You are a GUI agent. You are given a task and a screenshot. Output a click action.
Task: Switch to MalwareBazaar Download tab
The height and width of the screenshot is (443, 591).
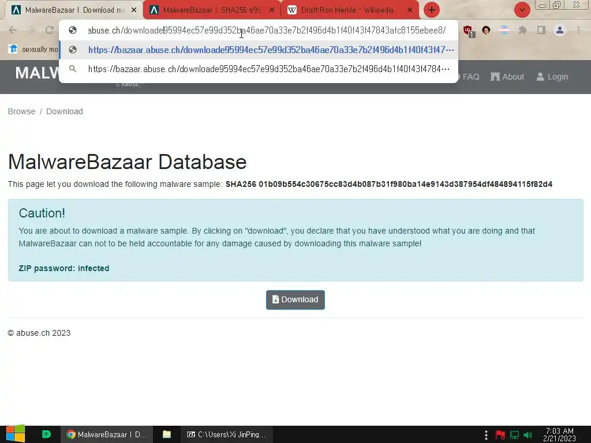[x=74, y=10]
